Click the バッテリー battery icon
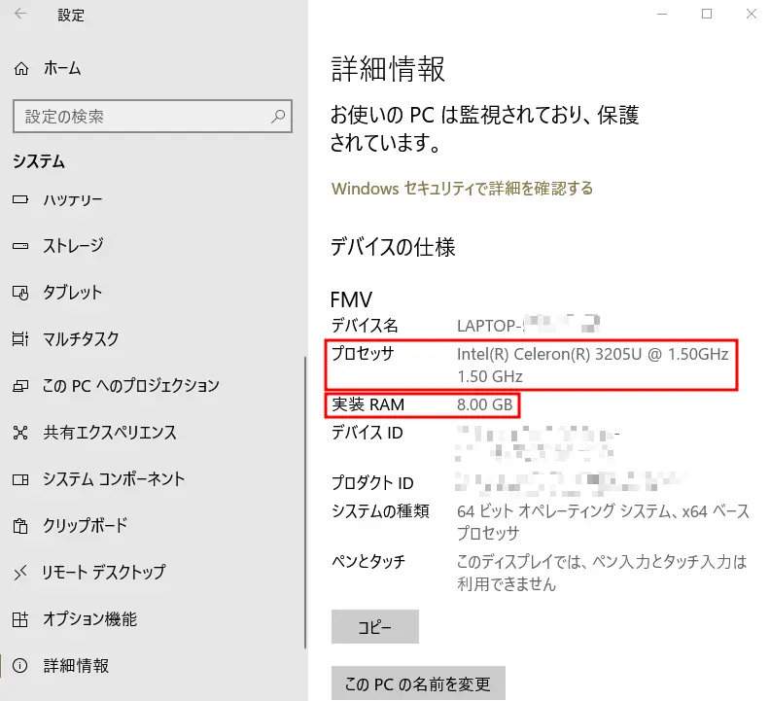This screenshot has height=701, width=770. (x=20, y=199)
